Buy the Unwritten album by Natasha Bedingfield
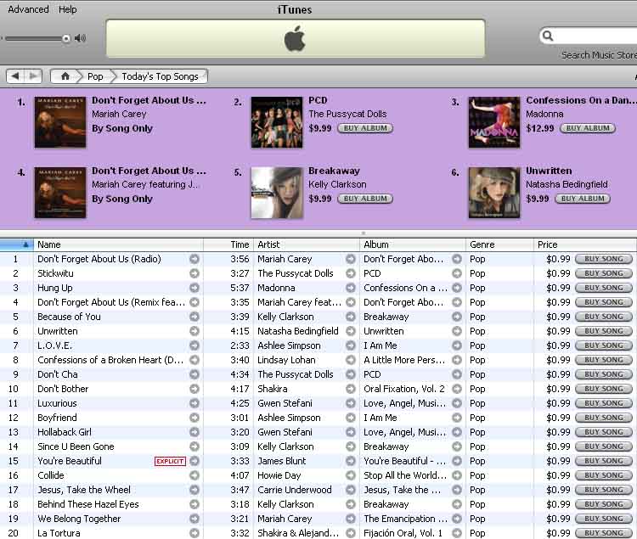The width and height of the screenshot is (637, 539). tap(582, 199)
